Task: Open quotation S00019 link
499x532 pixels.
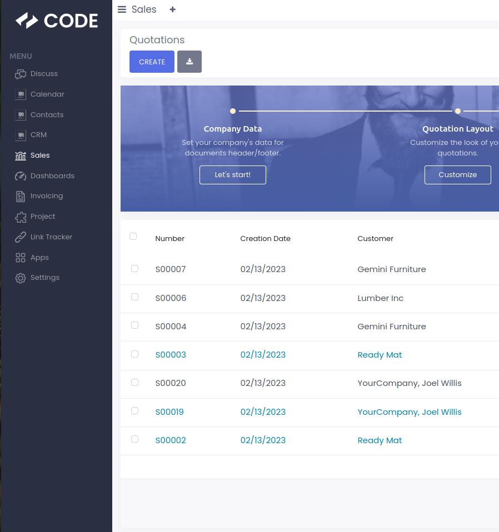Action: click(x=169, y=412)
